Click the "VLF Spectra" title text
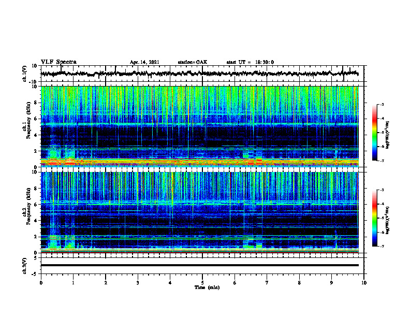This screenshot has height=317, width=410. [58, 62]
